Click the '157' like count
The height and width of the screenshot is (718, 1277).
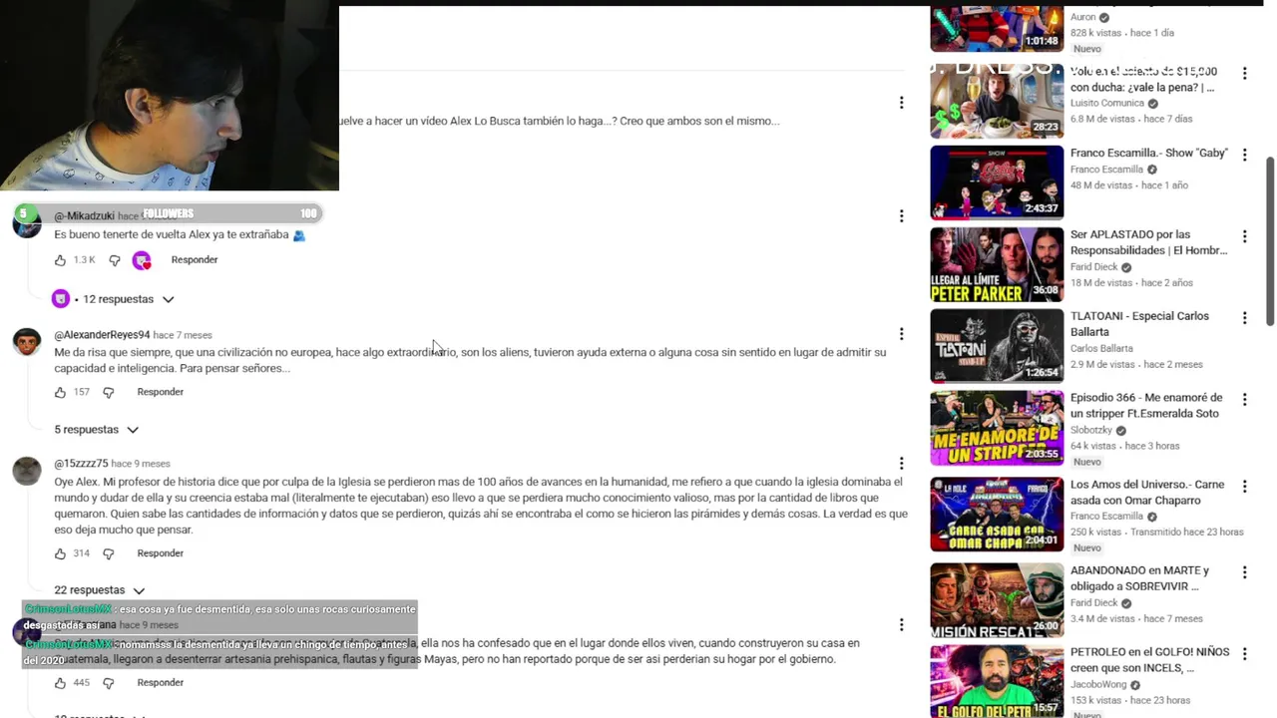point(82,393)
